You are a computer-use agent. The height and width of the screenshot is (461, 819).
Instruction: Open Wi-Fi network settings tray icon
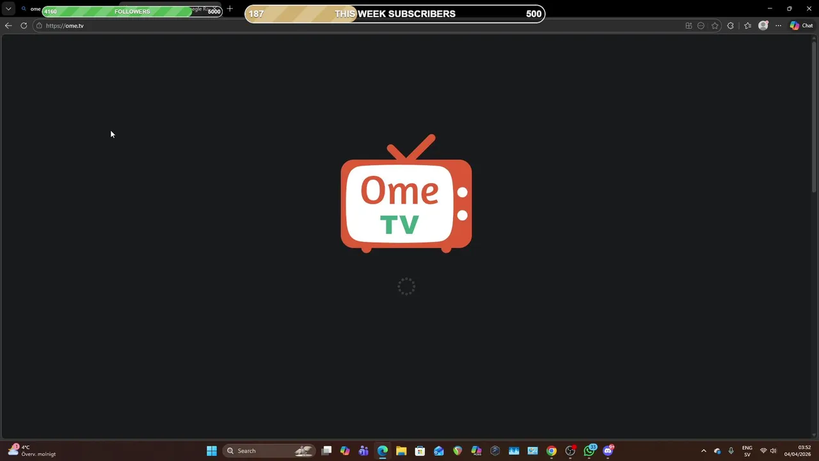click(x=763, y=451)
